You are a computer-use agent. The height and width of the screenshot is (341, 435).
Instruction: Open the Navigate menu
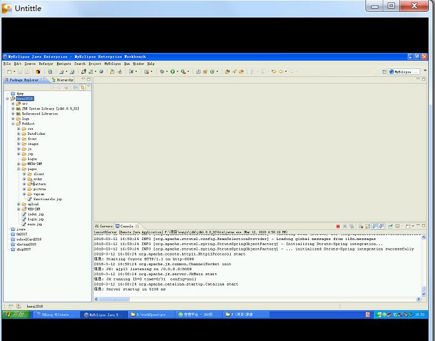[x=64, y=64]
